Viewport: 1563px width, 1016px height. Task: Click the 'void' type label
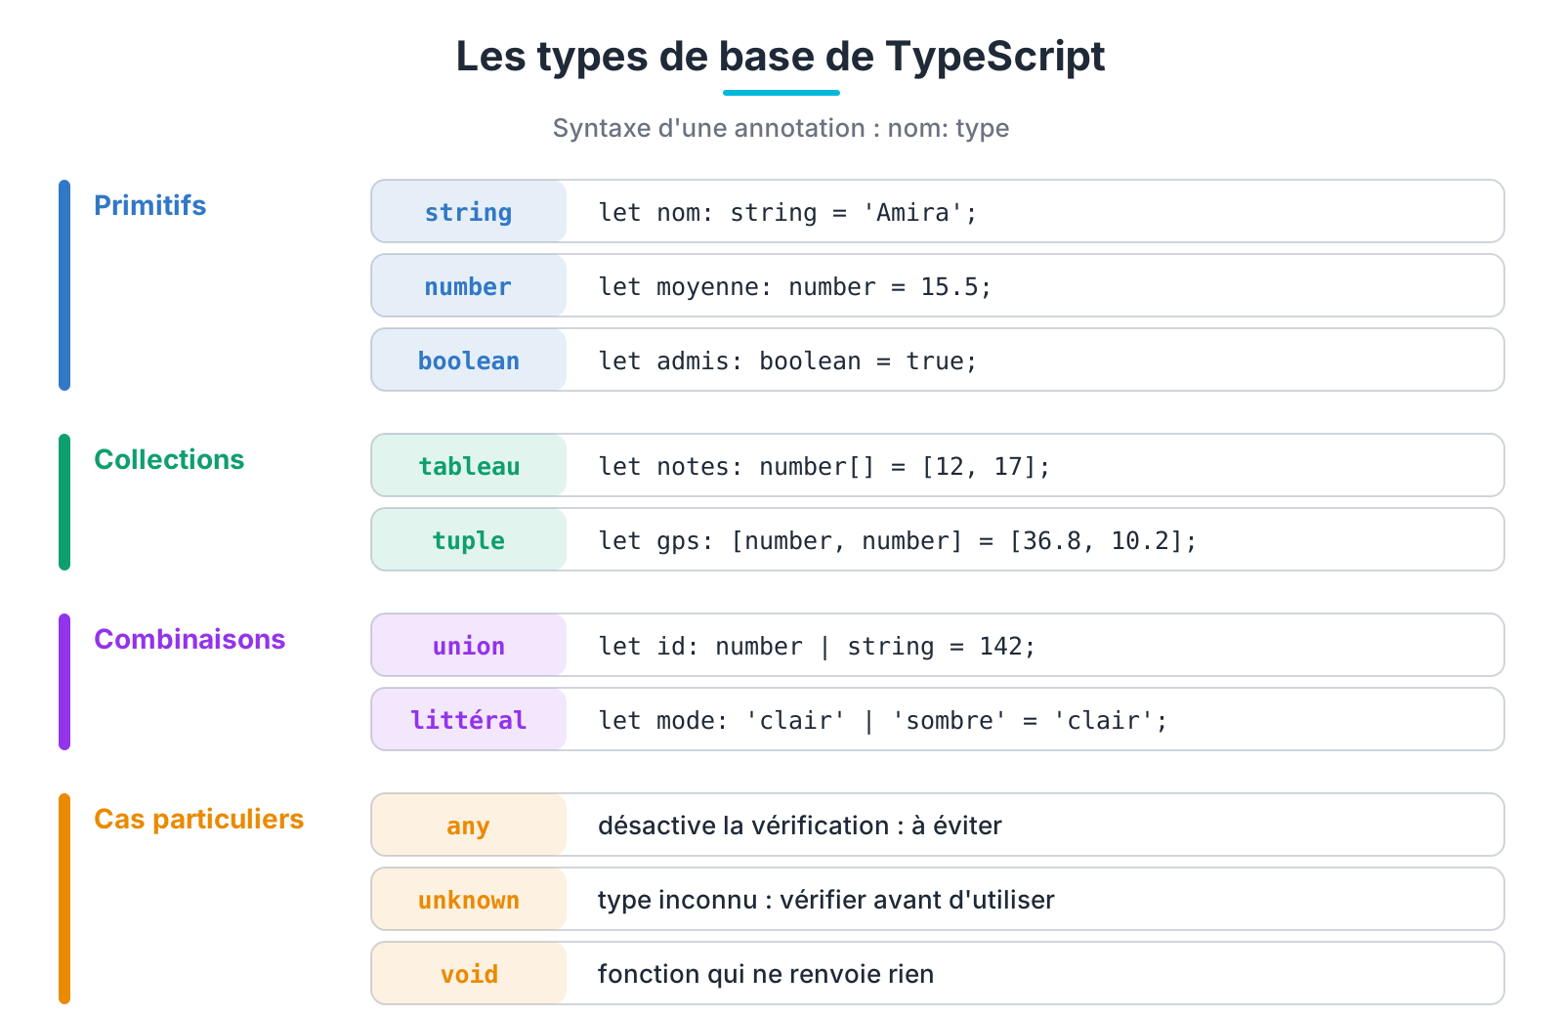click(x=469, y=973)
